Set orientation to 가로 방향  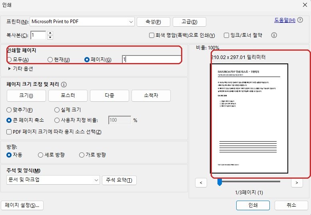pyautogui.click(x=82, y=155)
